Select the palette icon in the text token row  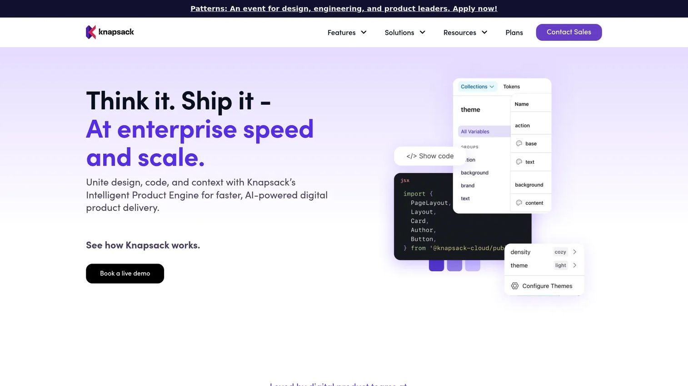pos(519,162)
